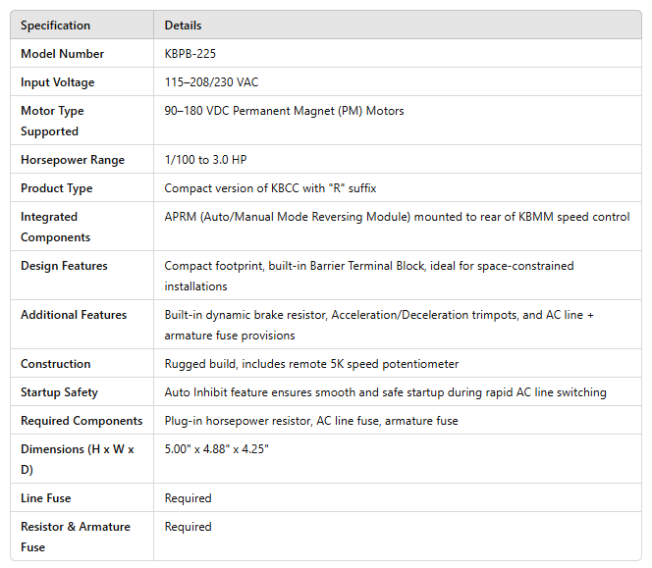The height and width of the screenshot is (568, 652).
Task: Select the Auto Inhibit feature description
Action: pyautogui.click(x=385, y=392)
